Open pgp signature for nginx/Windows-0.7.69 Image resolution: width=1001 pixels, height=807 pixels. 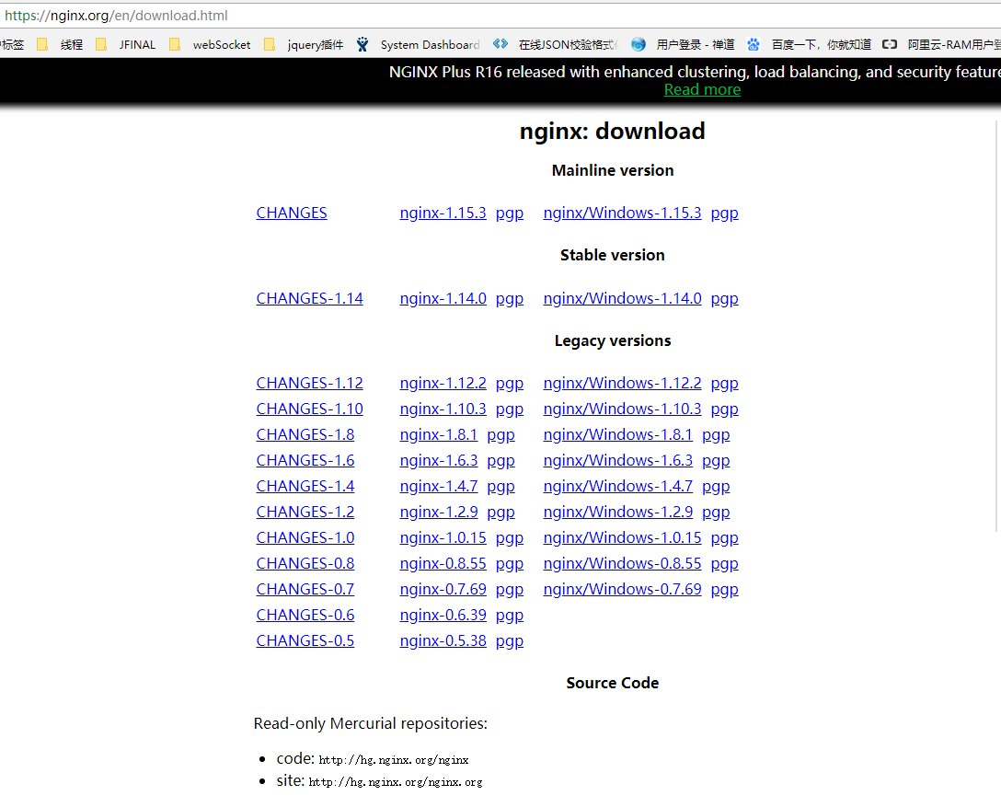pos(725,590)
